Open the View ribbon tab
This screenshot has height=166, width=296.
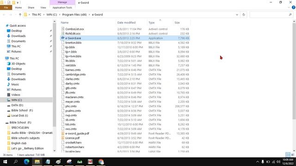pos(43,7)
